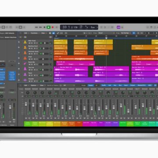Toggle the Output channel filter in the mixer
The width and height of the screenshot is (158, 158).
[x=133, y=85]
